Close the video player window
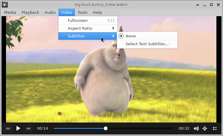Image resolution: width=223 pixels, height=136 pixels. point(218,5)
